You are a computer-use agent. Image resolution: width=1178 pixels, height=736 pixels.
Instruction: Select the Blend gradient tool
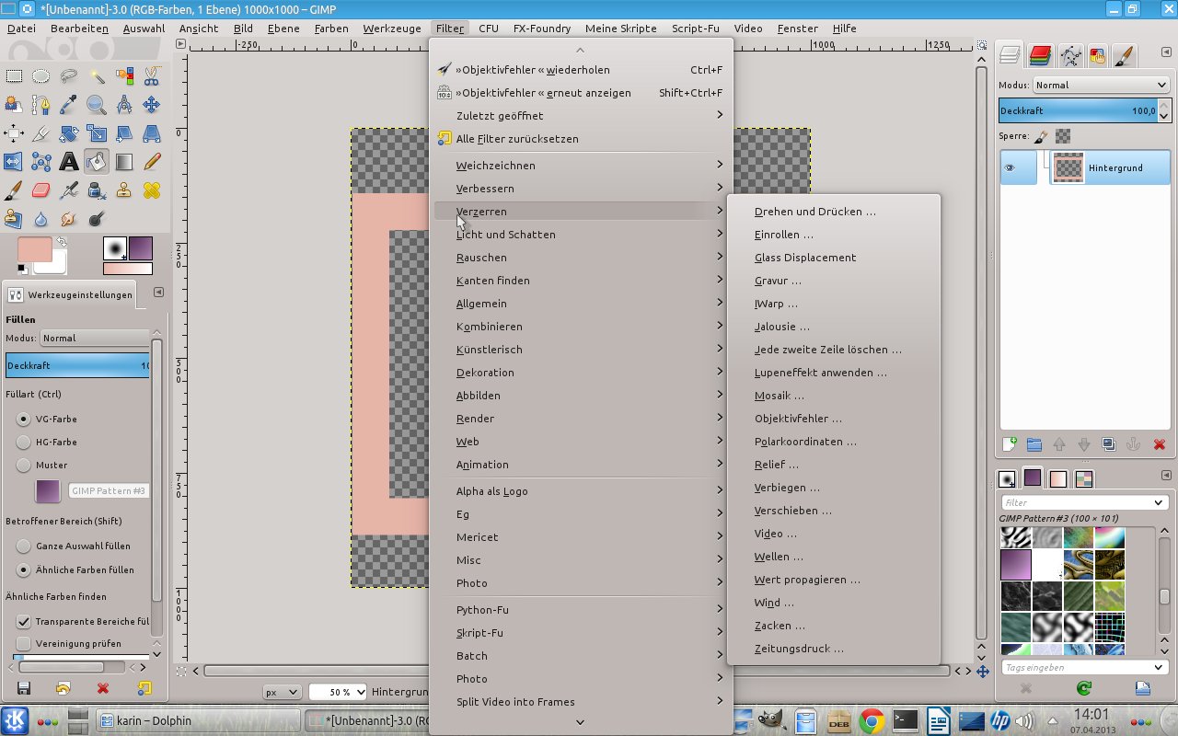(124, 162)
